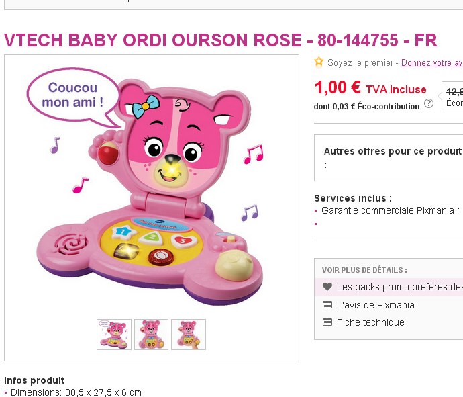
Task: Click the VTECH Baby Ordi Ourson Rose title
Action: (x=221, y=40)
